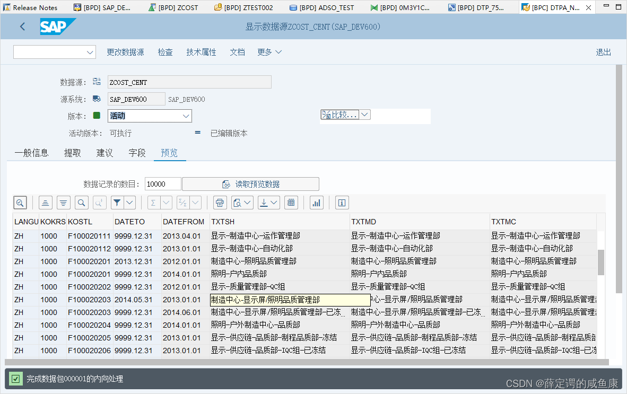Click 退出 to exit
Viewport: 627px width, 394px height.
coord(604,52)
